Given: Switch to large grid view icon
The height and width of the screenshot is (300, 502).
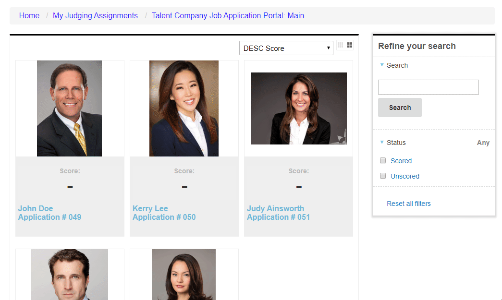Looking at the screenshot, I should click(350, 45).
